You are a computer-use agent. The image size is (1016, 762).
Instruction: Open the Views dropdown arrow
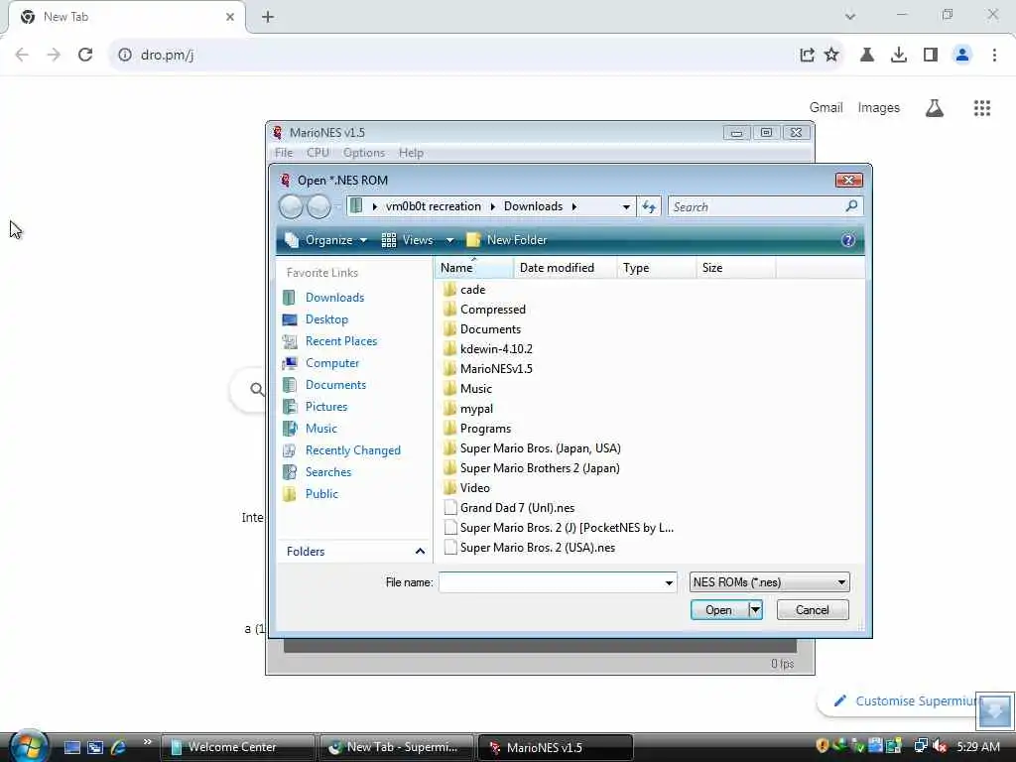[x=449, y=240]
